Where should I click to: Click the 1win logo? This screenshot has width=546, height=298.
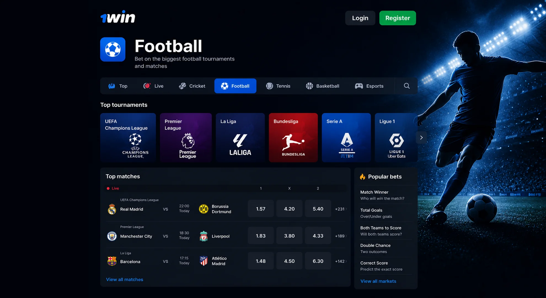click(118, 17)
